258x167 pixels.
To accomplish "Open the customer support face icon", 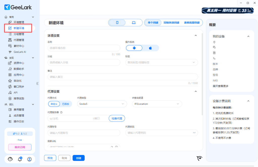I will tap(10, 159).
